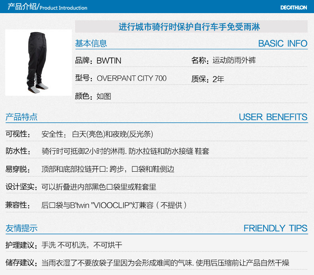Click the 产品介绍 Product Introduction header title
Image resolution: width=314 pixels, height=275 pixels.
[x=47, y=7]
